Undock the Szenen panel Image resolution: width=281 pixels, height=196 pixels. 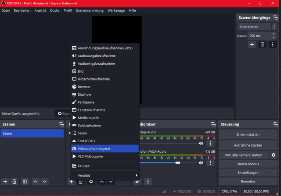(x=61, y=124)
